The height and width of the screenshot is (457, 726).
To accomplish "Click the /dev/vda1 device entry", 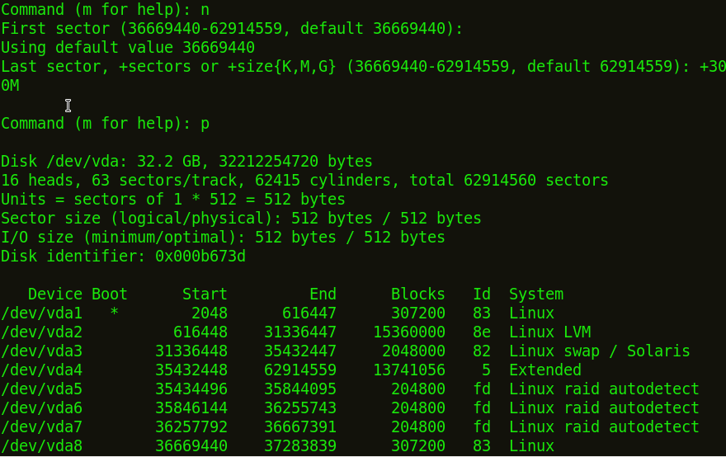I will [42, 313].
